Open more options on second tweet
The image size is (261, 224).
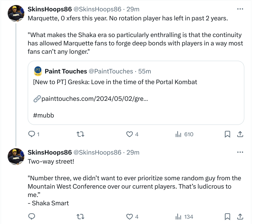[240, 152]
